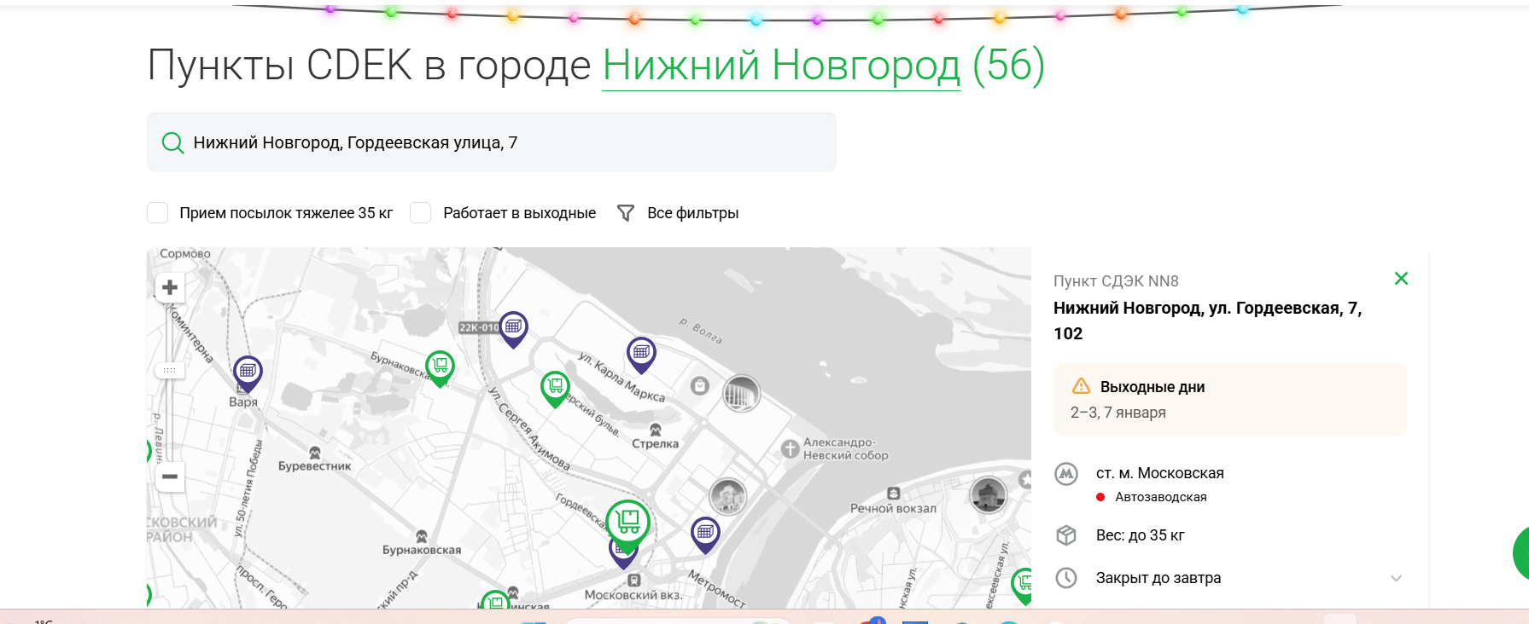Click the Стрелка metro station icon
1529x624 pixels.
click(x=656, y=430)
